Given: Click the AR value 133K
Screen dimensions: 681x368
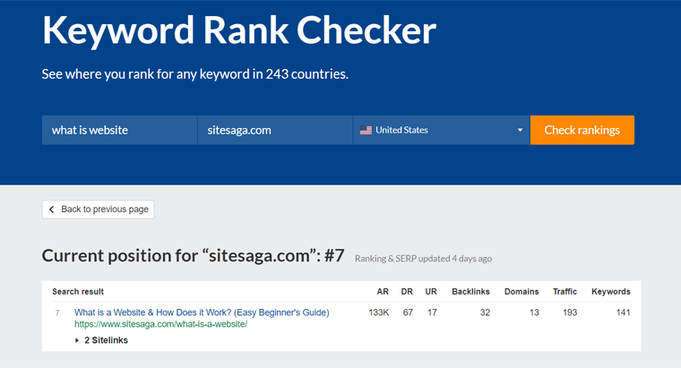Looking at the screenshot, I should pyautogui.click(x=379, y=312).
